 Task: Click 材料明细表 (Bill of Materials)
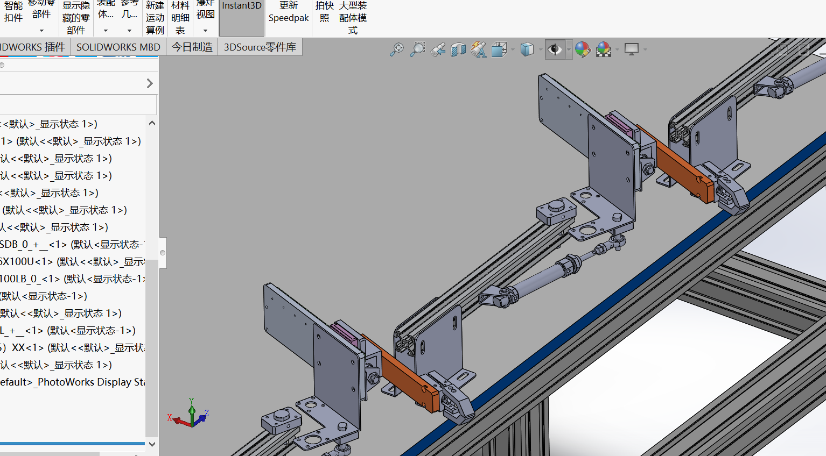coord(180,18)
